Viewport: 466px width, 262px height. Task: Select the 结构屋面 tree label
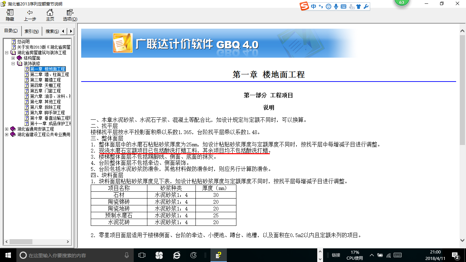[x=32, y=58]
